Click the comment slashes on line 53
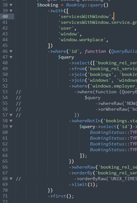This screenshot has height=203, width=137. click(18, 92)
